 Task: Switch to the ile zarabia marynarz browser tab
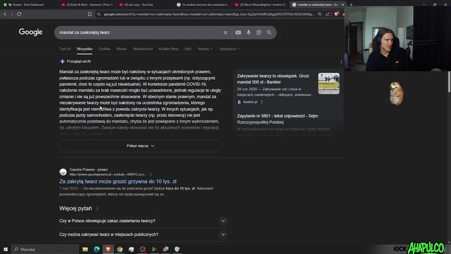202,5
